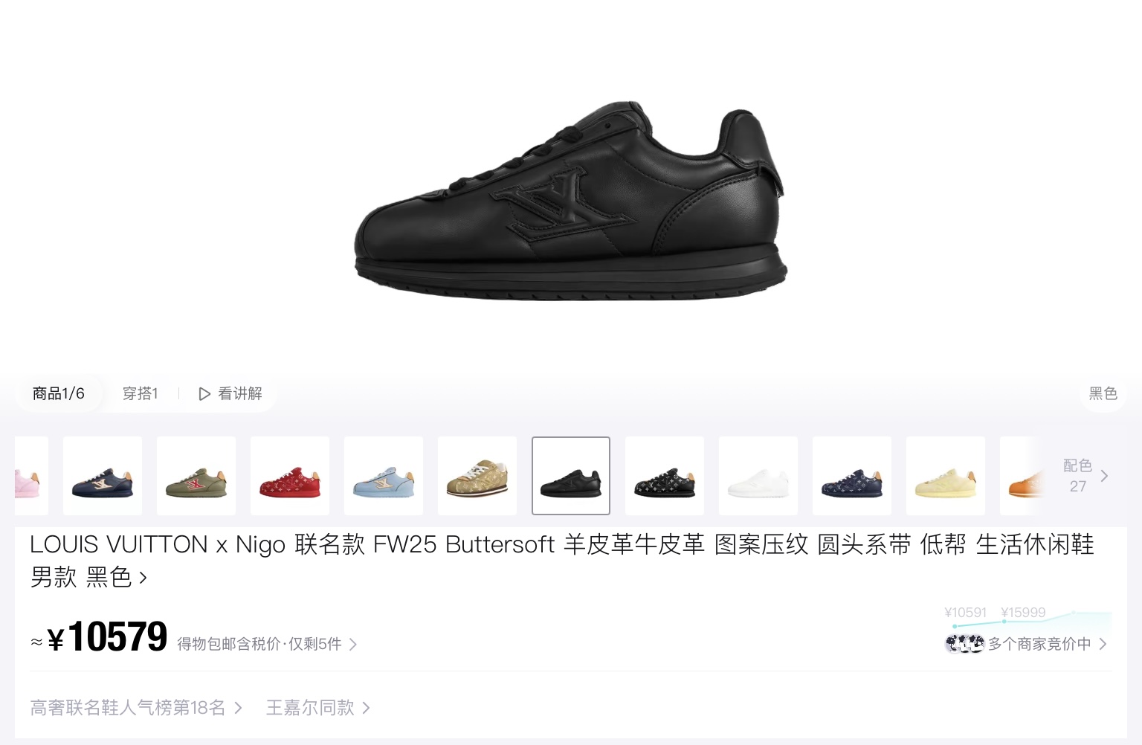This screenshot has width=1142, height=745.
Task: Select the white sneaker colorway thumbnail
Action: 758,476
